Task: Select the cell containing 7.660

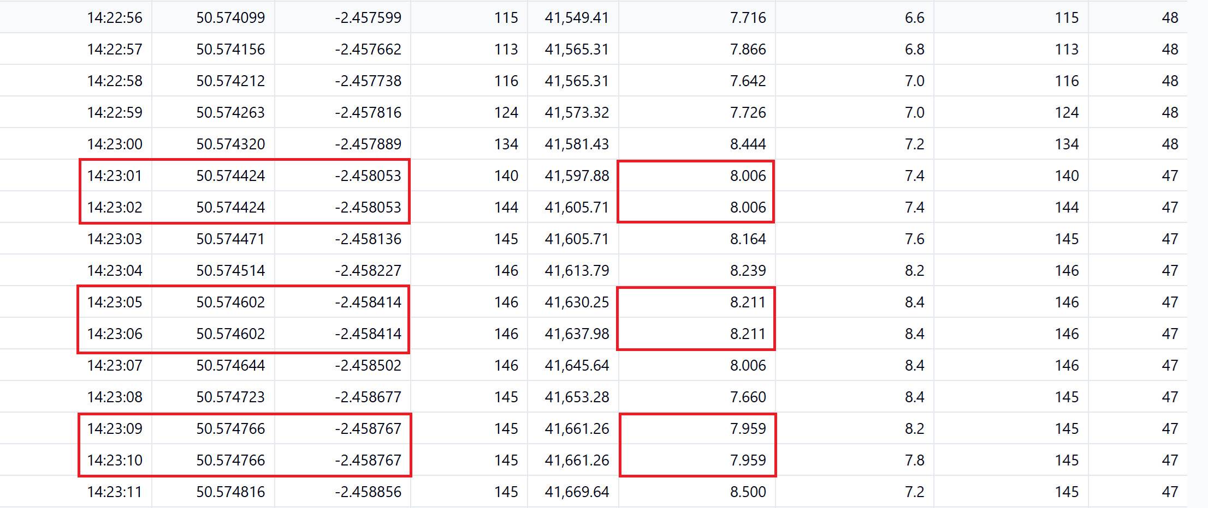Action: 748,397
